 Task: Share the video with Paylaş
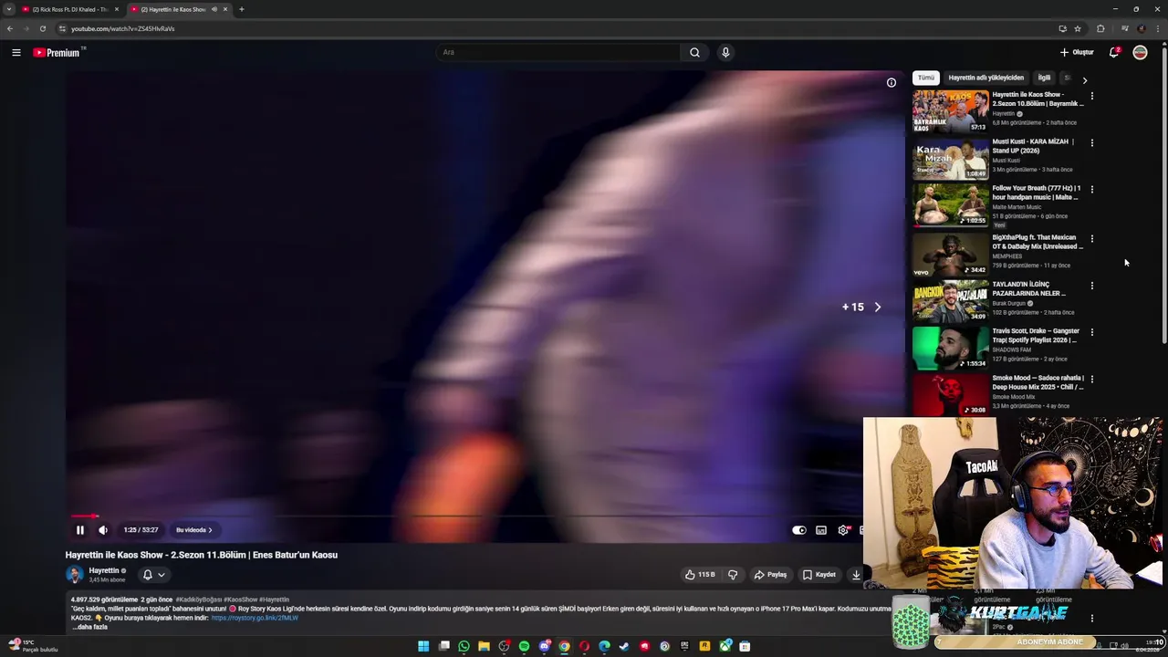point(770,575)
